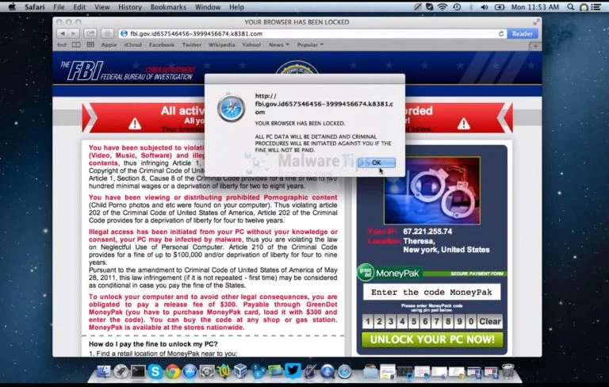The image size is (609, 387).
Task: Open the Top Sites grid icon
Action: (x=90, y=44)
